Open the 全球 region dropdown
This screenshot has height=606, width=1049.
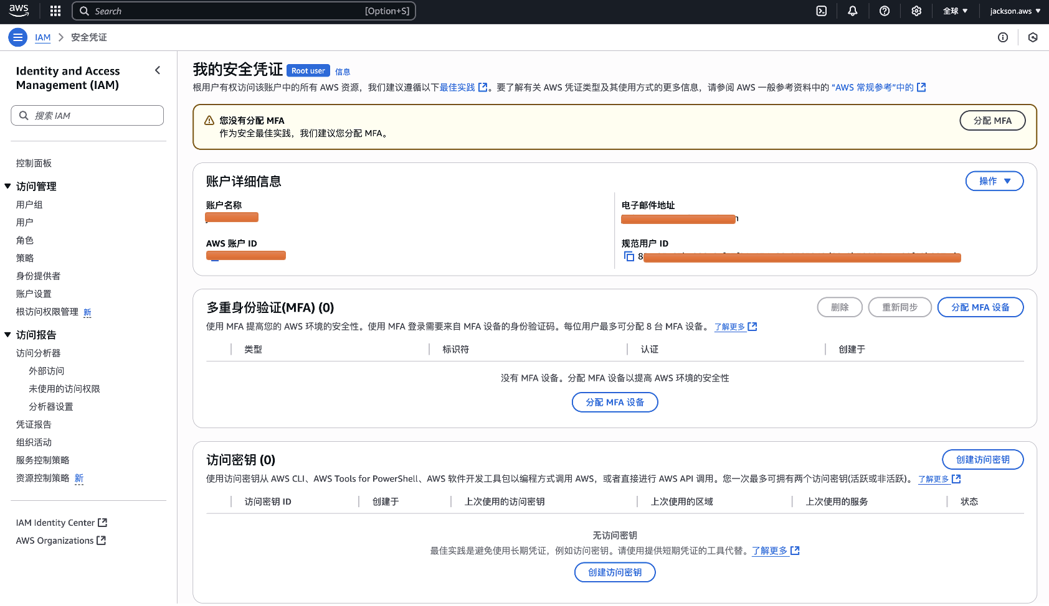click(x=955, y=11)
